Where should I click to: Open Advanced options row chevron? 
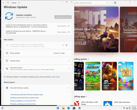point(69,68)
